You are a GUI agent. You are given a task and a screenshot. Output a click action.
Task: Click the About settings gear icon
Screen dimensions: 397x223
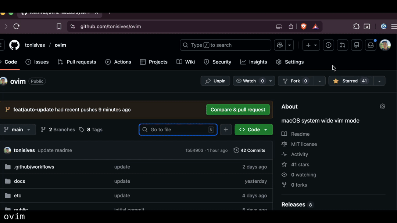pyautogui.click(x=382, y=107)
